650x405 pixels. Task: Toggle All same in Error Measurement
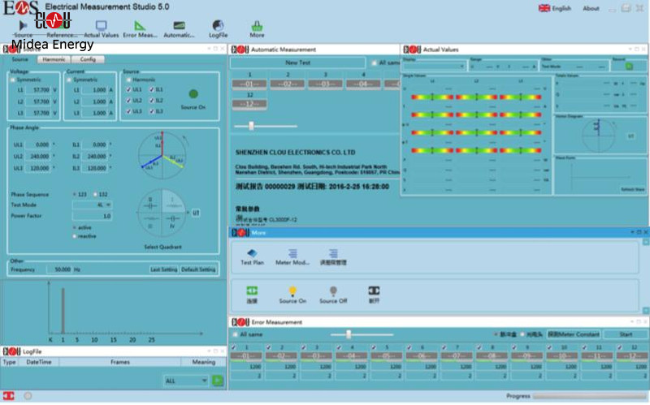pos(236,334)
